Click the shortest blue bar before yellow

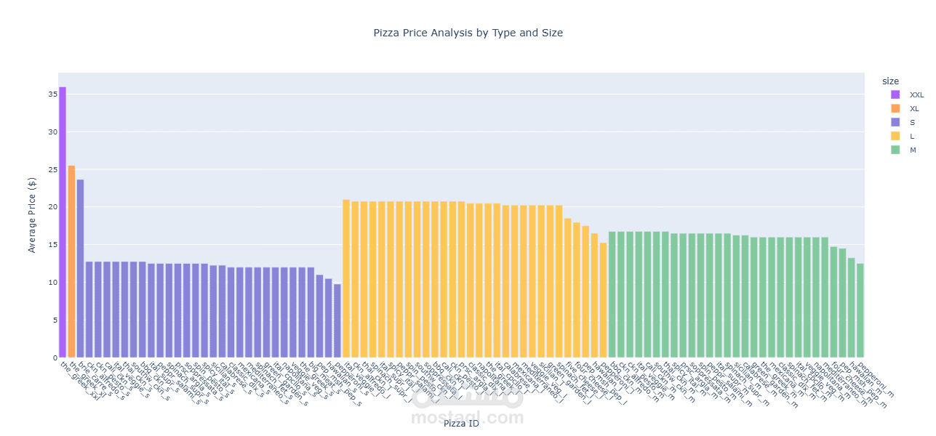pos(337,320)
